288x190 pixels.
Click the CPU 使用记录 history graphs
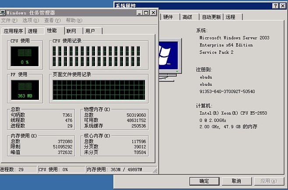[x=96, y=56]
